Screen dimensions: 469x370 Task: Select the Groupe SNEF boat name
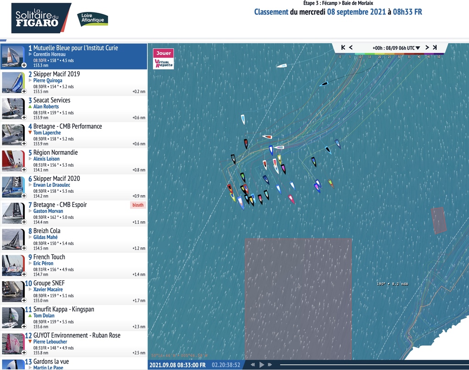49,283
